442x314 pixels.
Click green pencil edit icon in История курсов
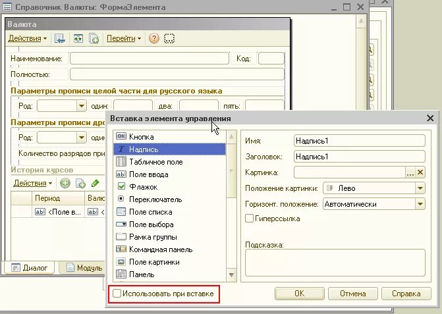click(96, 183)
